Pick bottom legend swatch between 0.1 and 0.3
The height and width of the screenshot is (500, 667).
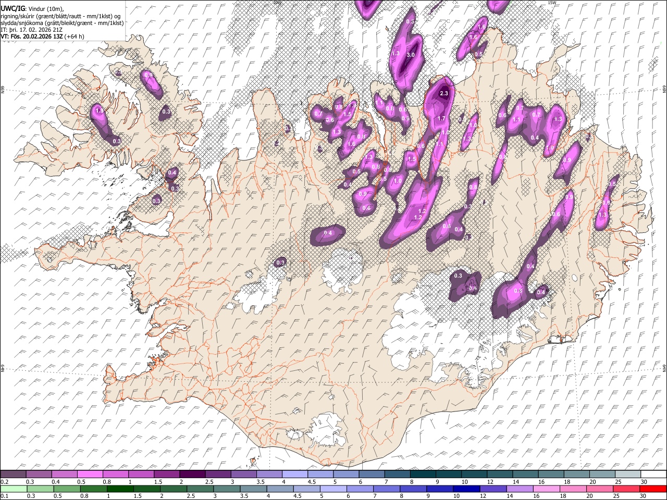pyautogui.click(x=13, y=489)
